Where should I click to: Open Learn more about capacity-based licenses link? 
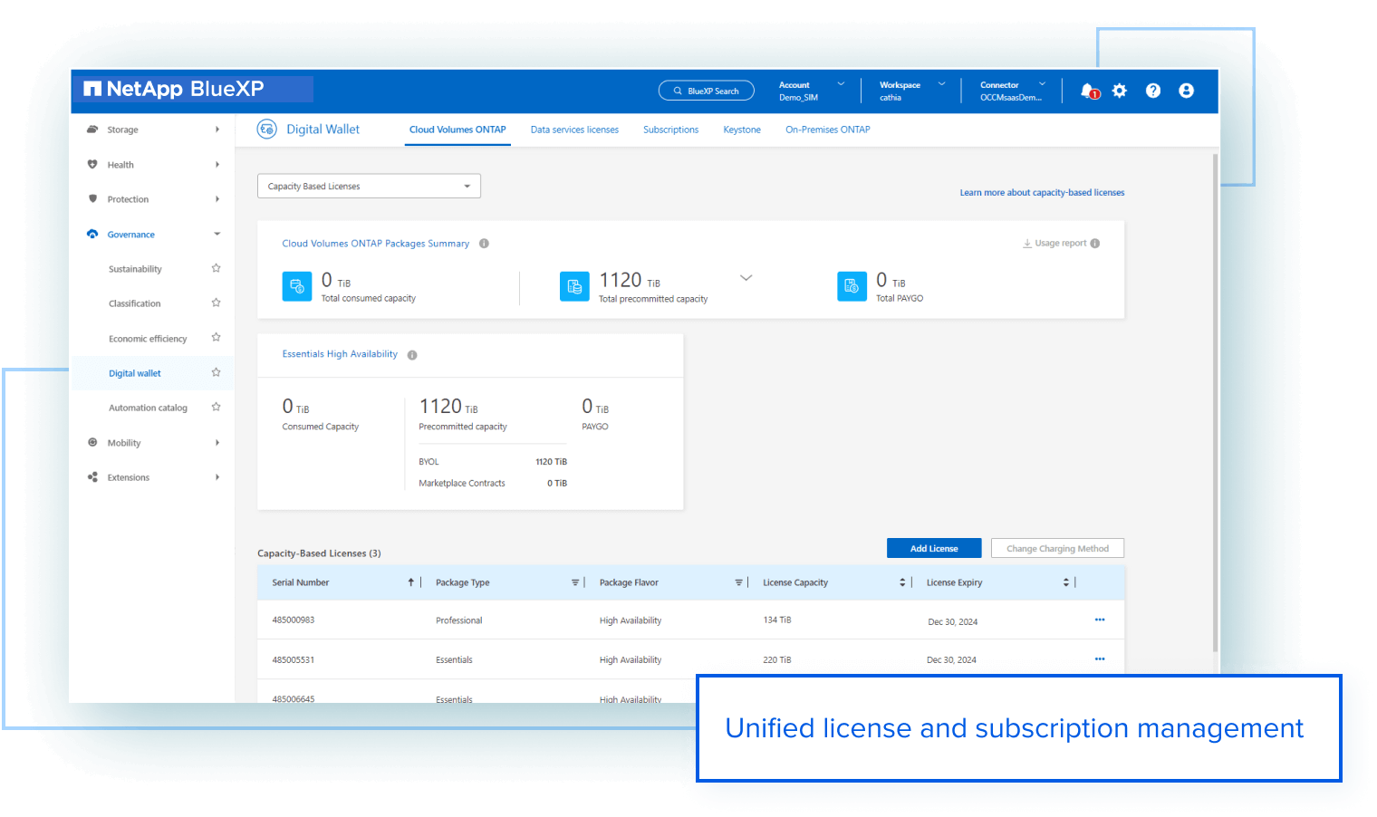pos(1042,193)
